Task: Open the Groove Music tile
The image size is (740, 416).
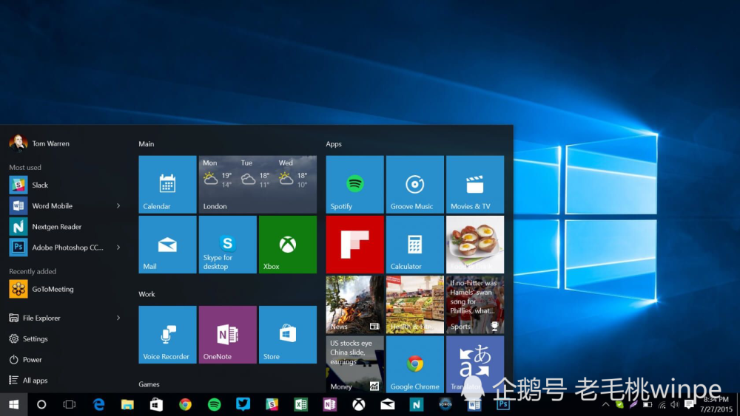Action: click(x=415, y=184)
